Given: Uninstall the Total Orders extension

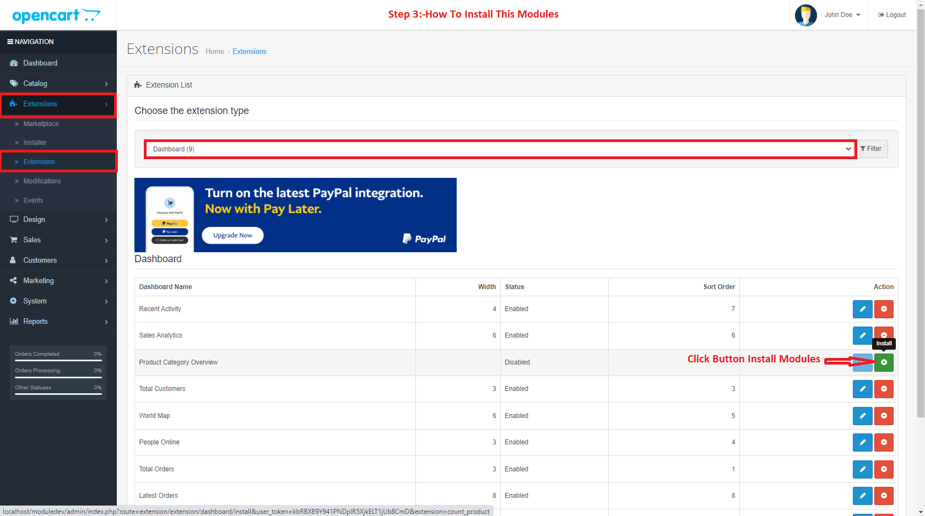Looking at the screenshot, I should coord(884,469).
